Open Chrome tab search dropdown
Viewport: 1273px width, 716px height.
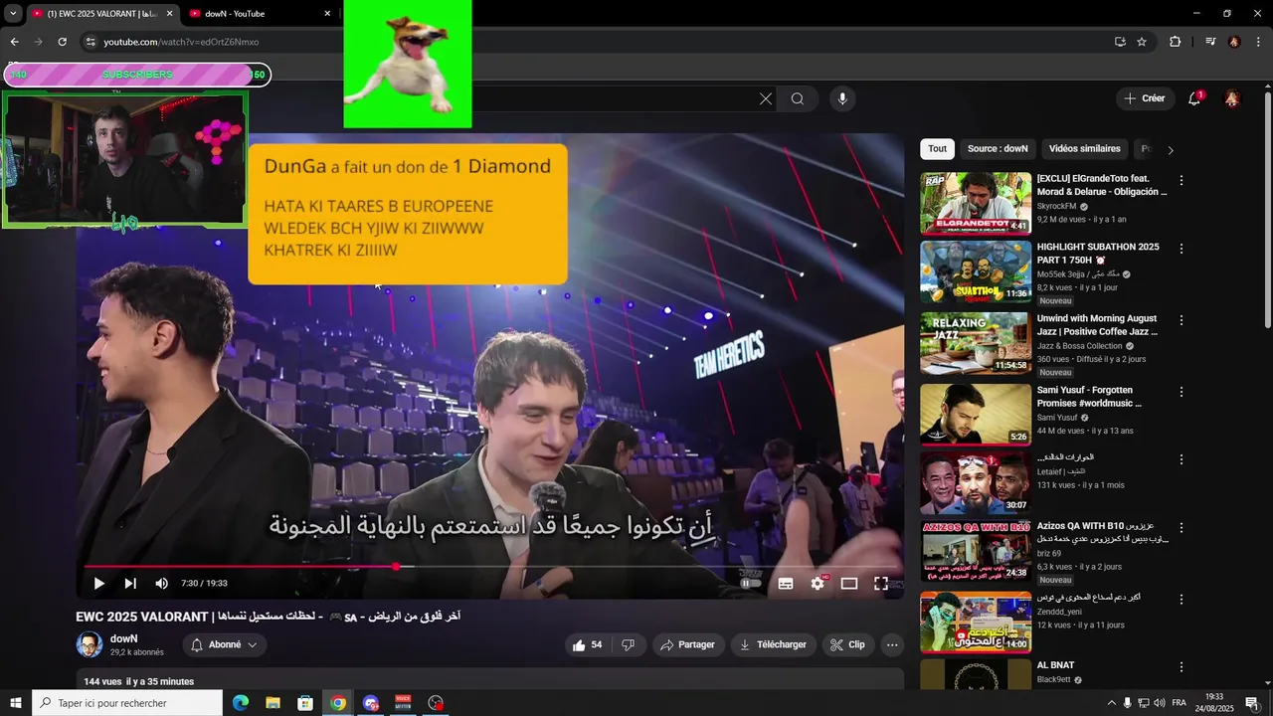tap(13, 13)
